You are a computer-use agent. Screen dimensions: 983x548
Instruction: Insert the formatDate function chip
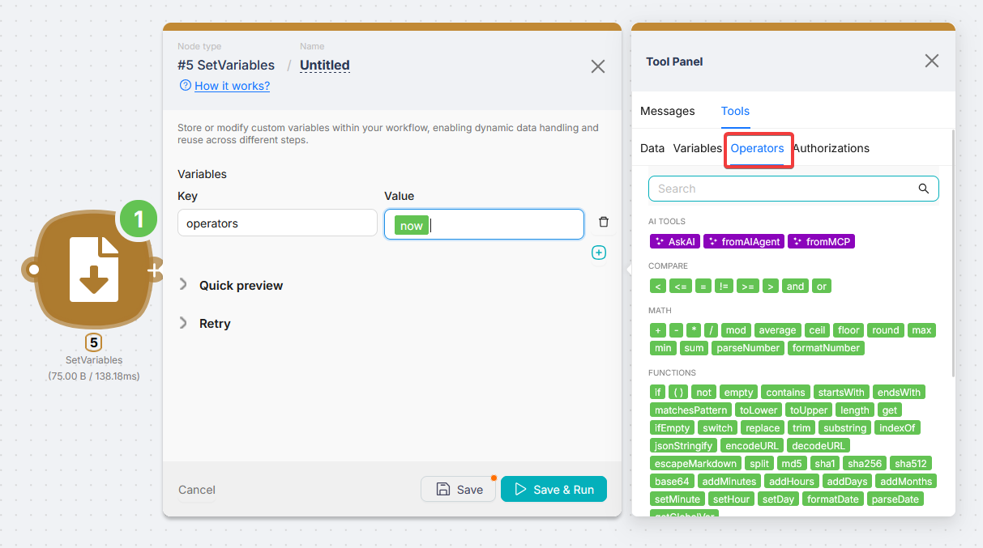(832, 499)
